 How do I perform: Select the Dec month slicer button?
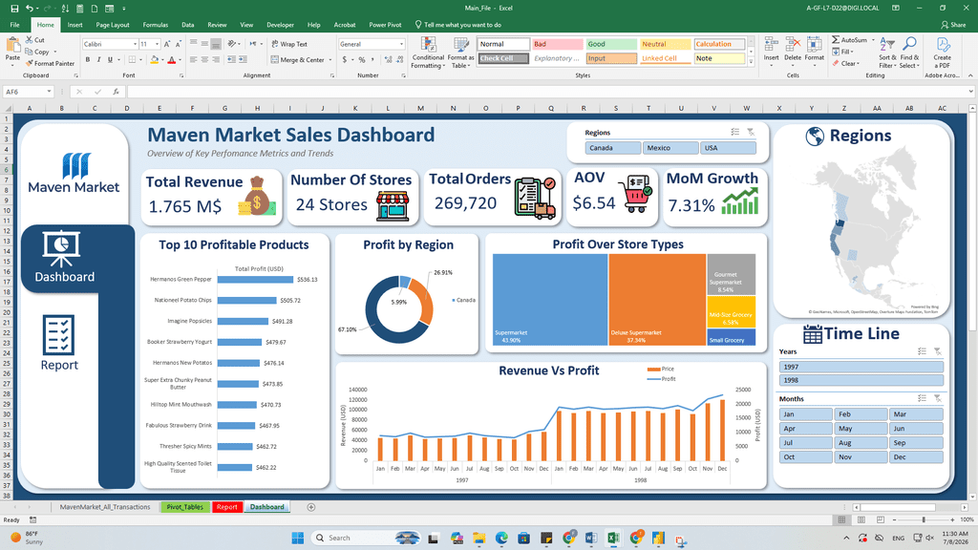click(916, 457)
